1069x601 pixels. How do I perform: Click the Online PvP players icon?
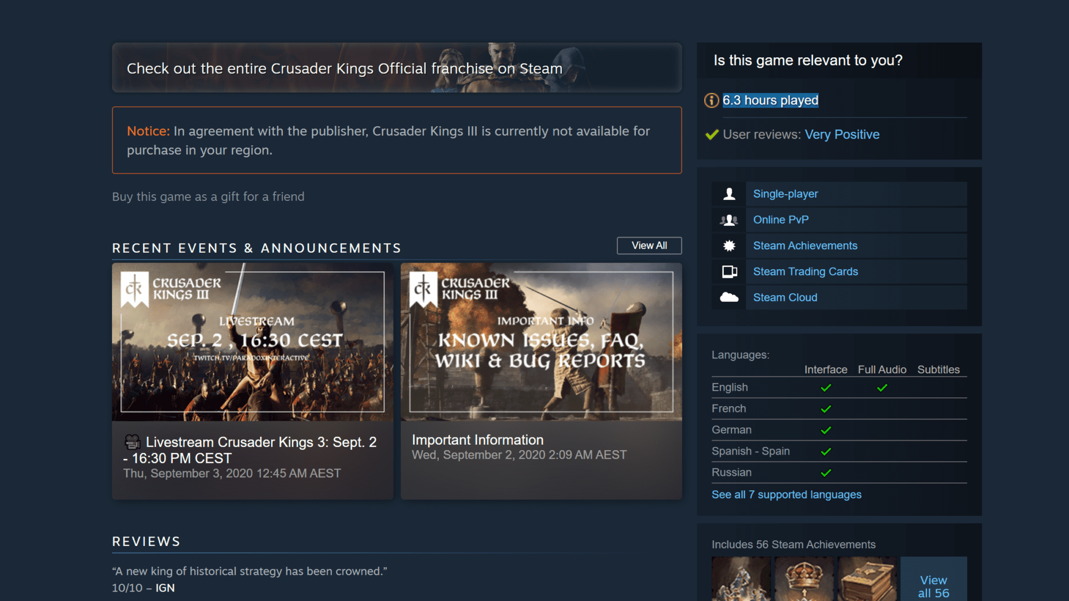(729, 220)
